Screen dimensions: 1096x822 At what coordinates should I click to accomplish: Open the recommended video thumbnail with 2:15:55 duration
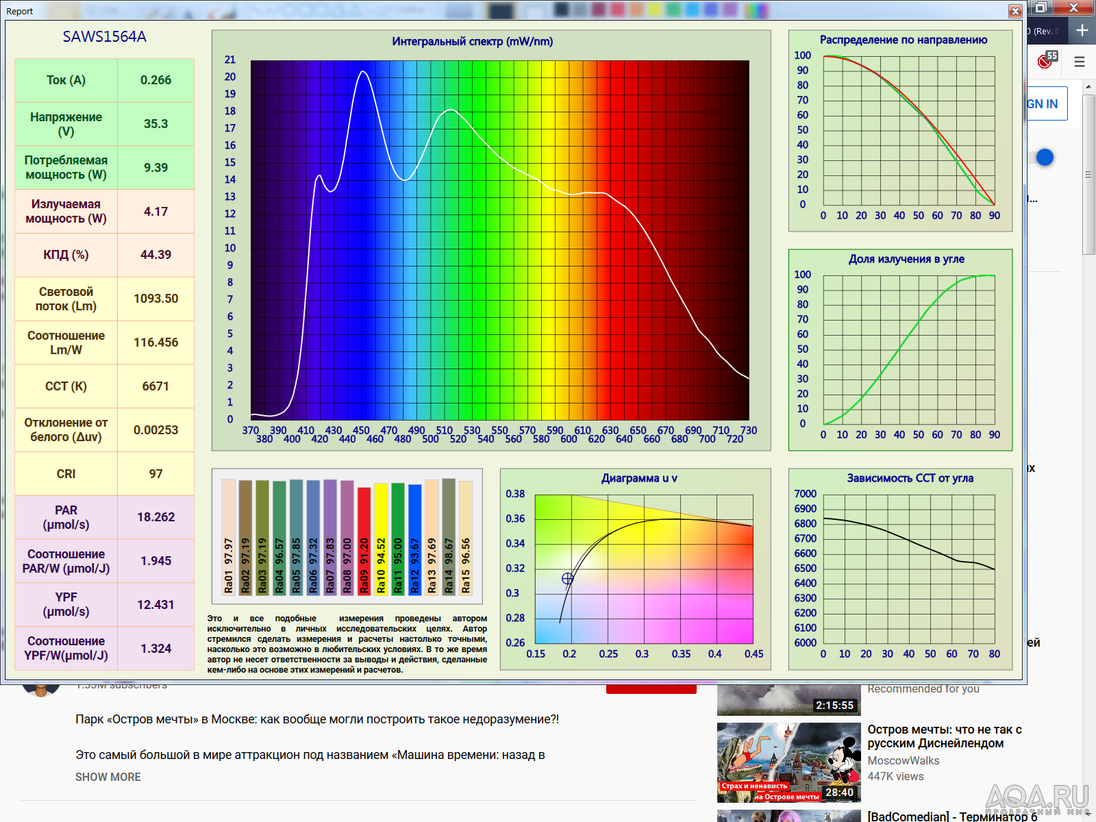[788, 699]
